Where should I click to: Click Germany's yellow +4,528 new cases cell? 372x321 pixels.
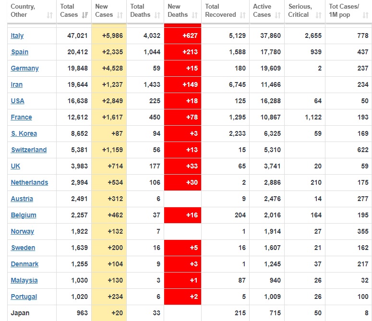coord(109,68)
